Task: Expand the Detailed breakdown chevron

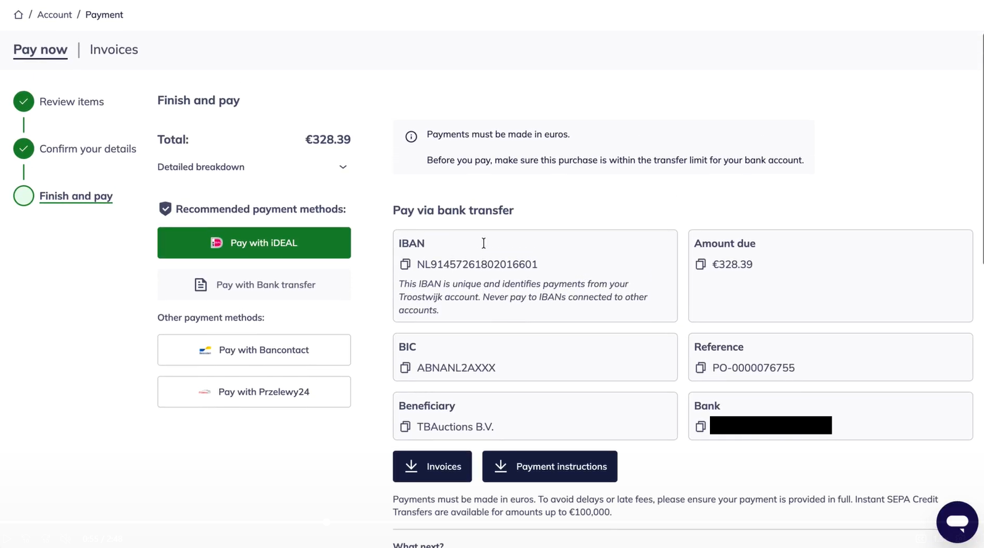Action: pyautogui.click(x=343, y=167)
